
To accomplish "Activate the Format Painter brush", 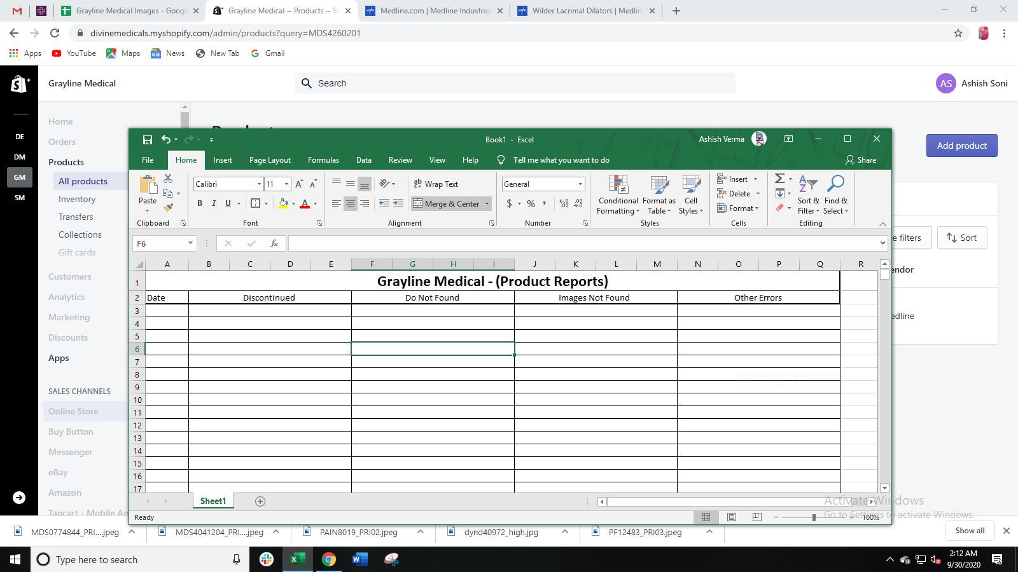I will pos(168,207).
